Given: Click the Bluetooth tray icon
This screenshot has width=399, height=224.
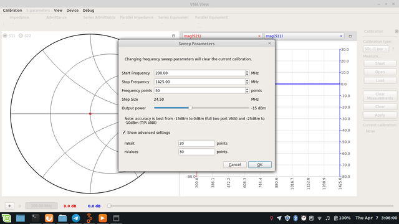Looking at the screenshot, I should [x=296, y=218].
